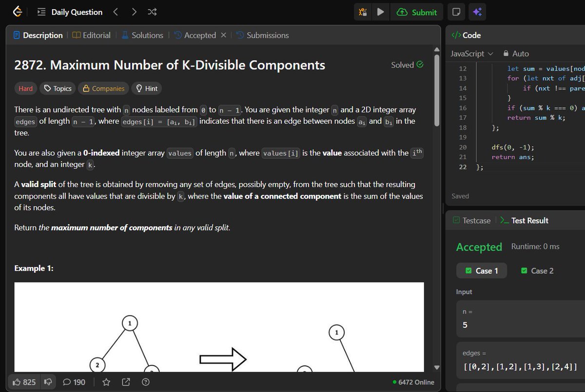Switch to the Testcase tab

click(471, 221)
